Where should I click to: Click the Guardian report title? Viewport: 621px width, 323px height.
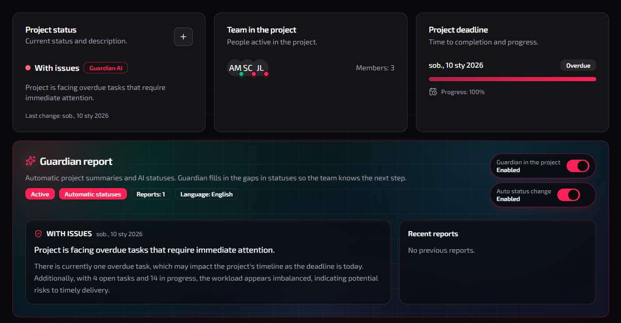pos(76,161)
